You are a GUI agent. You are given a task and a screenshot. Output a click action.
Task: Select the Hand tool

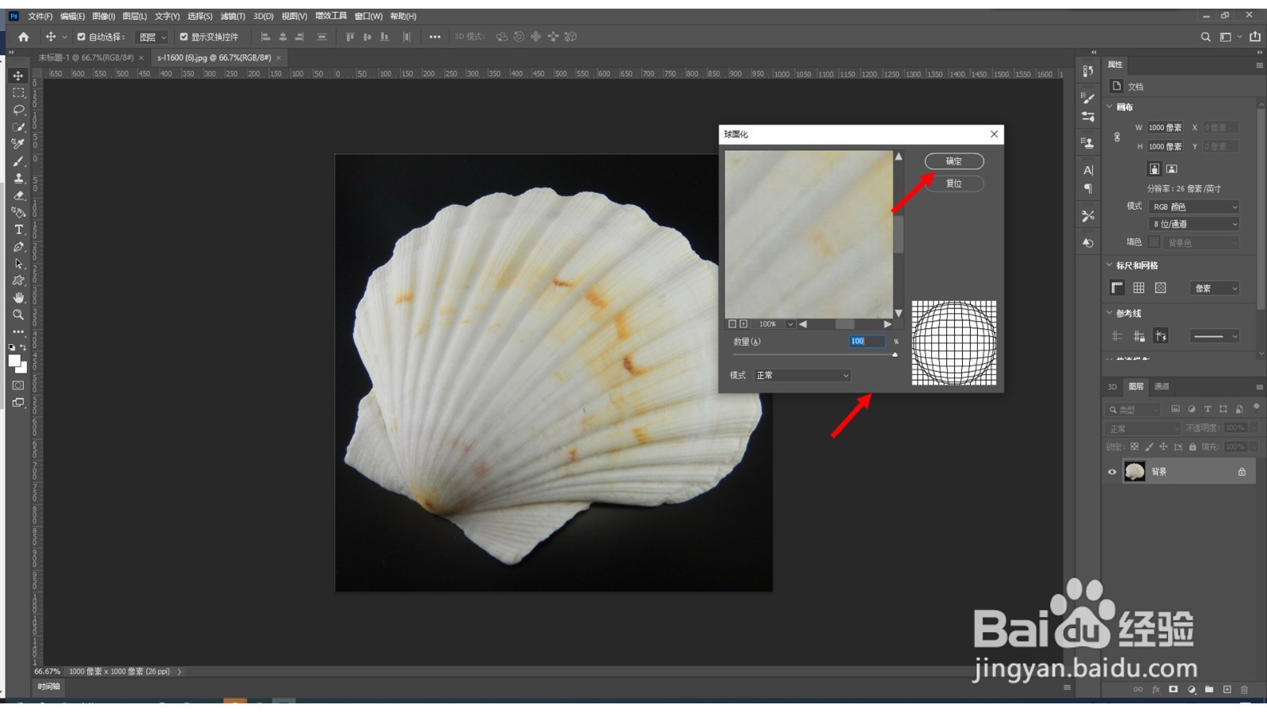(18, 297)
